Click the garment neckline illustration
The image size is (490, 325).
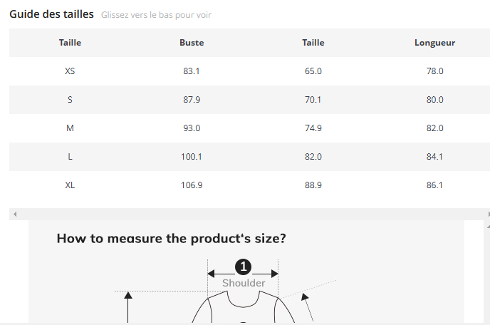(243, 303)
